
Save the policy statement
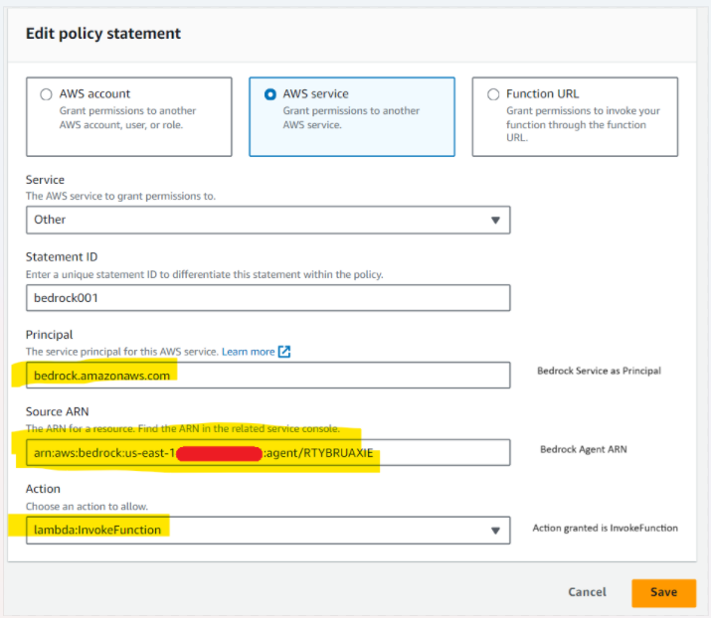tap(664, 592)
